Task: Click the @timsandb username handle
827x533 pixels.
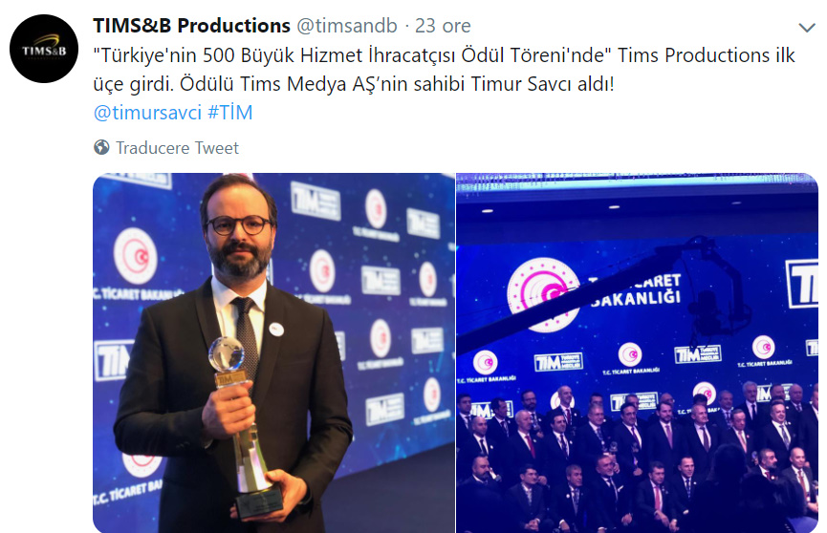Action: (x=346, y=25)
